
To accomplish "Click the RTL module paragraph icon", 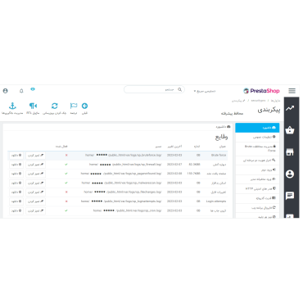I will pyautogui.click(x=33, y=106).
